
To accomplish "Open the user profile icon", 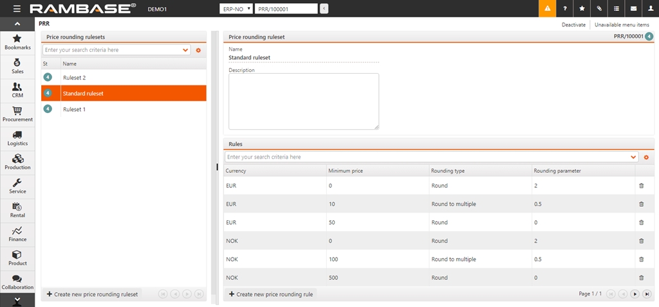I will pyautogui.click(x=651, y=8).
